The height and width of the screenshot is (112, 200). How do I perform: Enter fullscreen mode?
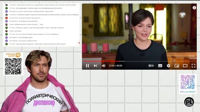193,66
